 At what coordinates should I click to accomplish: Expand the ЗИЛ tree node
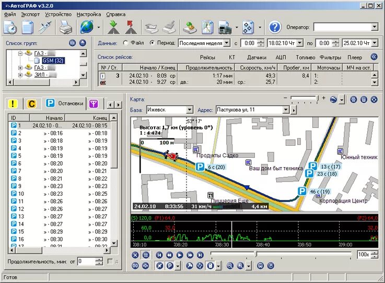pyautogui.click(x=20, y=75)
